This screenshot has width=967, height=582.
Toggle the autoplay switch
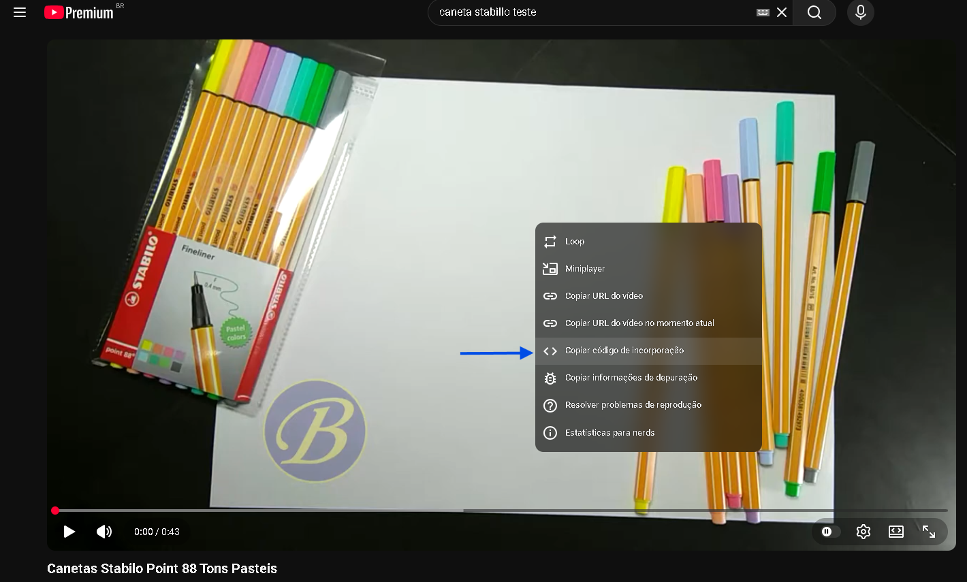(829, 532)
